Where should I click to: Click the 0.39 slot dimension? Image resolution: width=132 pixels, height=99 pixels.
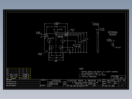(61, 29)
